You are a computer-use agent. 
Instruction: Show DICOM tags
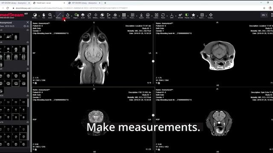[180, 15]
